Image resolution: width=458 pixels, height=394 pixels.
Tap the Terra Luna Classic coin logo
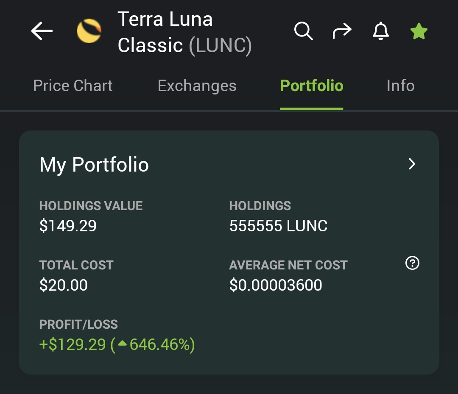click(x=89, y=31)
